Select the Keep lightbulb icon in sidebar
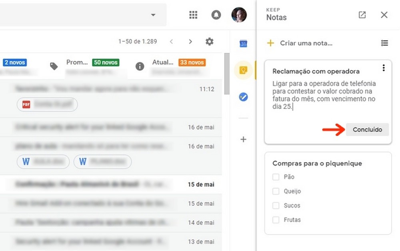Screen dimensions: 400x251 (x=243, y=70)
